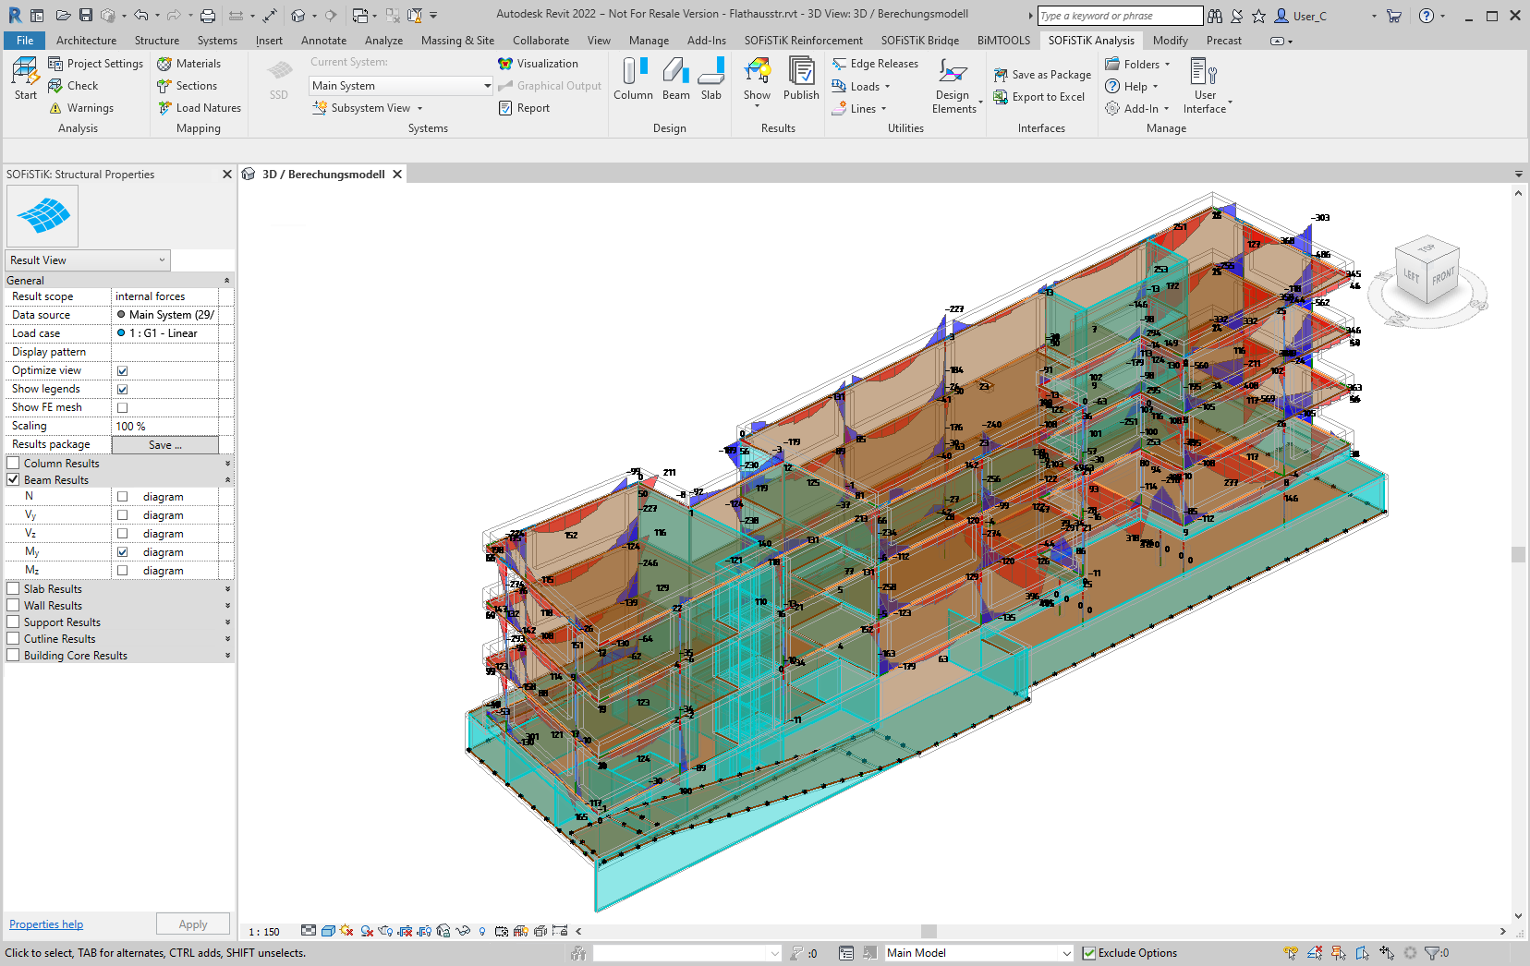Open the Properties help link
This screenshot has height=966, width=1530.
tap(46, 924)
